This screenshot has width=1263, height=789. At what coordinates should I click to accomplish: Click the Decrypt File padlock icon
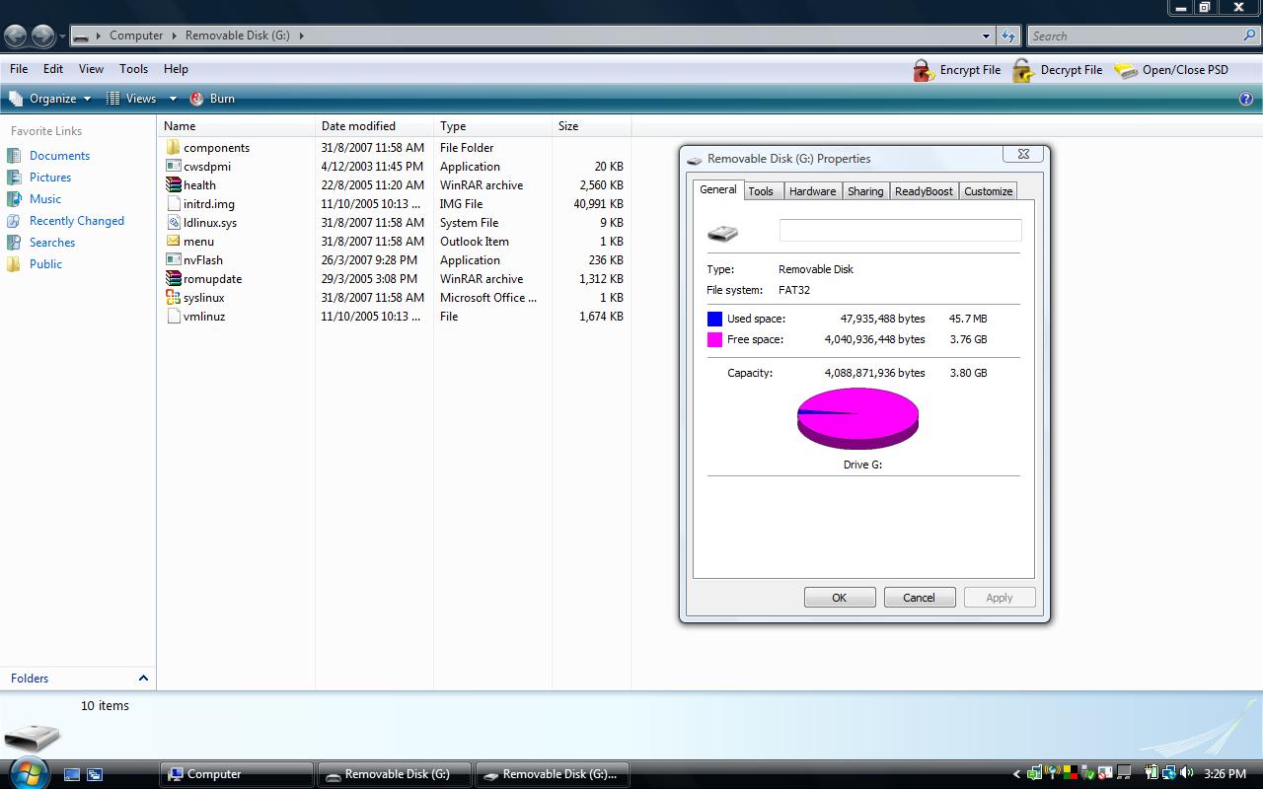(1024, 70)
